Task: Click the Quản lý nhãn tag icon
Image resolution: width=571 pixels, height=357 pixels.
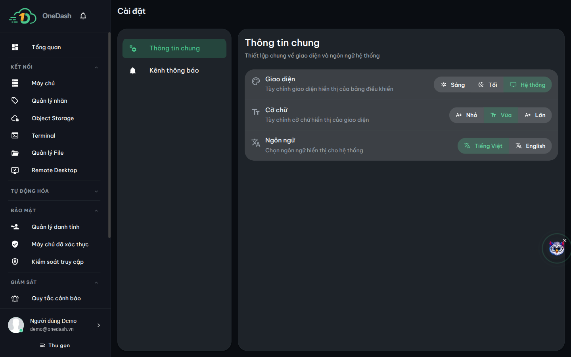Action: click(15, 101)
